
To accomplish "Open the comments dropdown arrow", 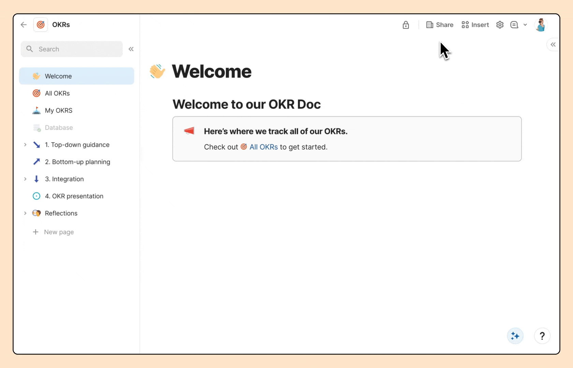I will point(525,25).
